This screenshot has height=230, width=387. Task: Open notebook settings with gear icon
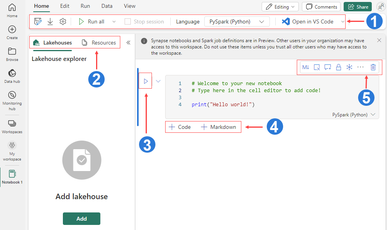pyautogui.click(x=63, y=21)
